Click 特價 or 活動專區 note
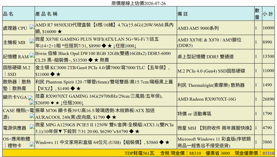The image size is (277, 157). (x=195, y=114)
